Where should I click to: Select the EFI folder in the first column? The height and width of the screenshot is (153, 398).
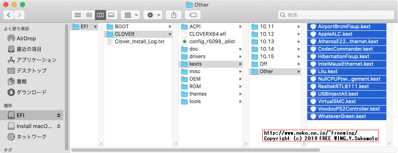tap(84, 27)
